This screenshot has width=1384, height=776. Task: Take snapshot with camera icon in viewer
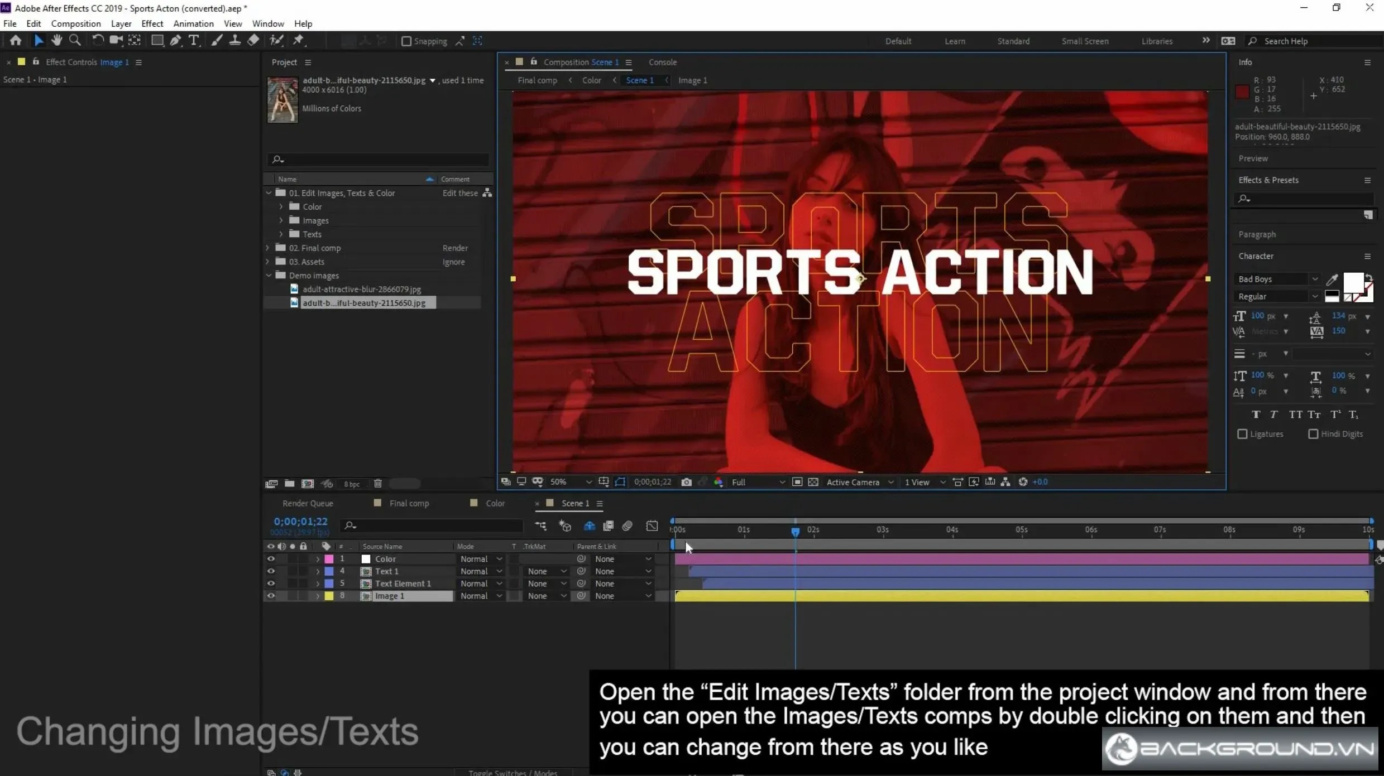[x=687, y=482]
